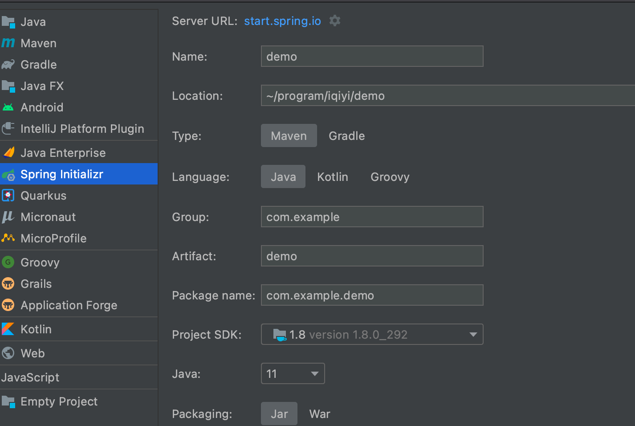
Task: Open the Project SDK dropdown
Action: tap(372, 334)
